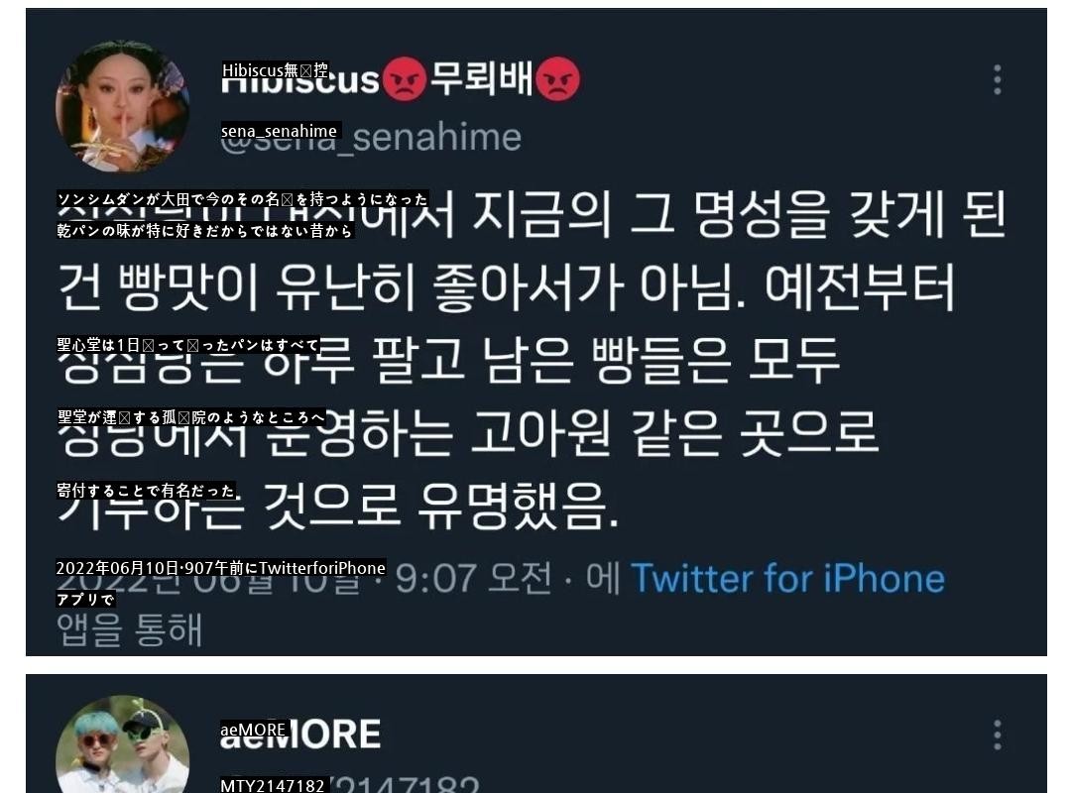Open the Twitter for iPhone source link

click(787, 578)
